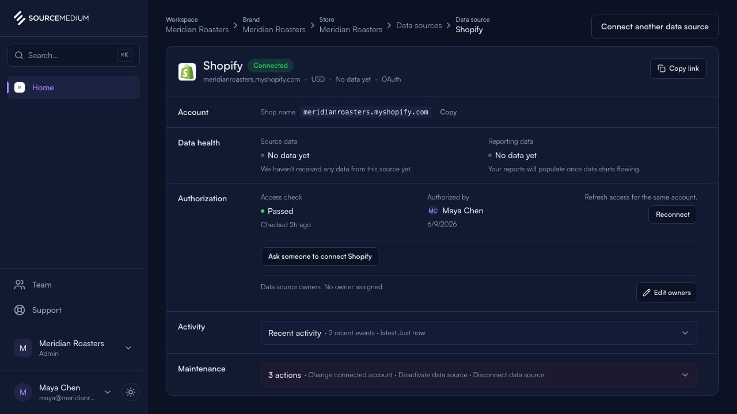Open Workspace Meridian Roasters breadcrumb
The image size is (737, 414).
tap(197, 25)
